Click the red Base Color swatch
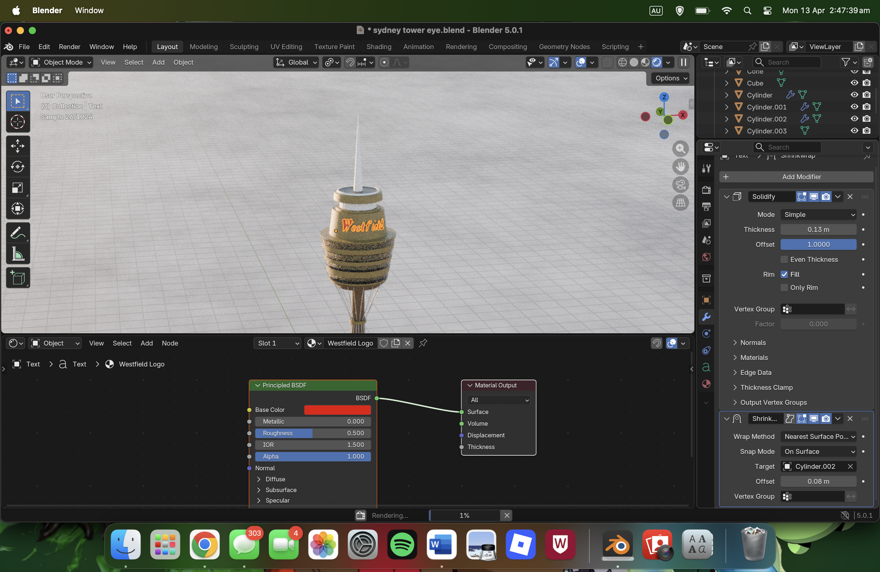 [x=337, y=410]
